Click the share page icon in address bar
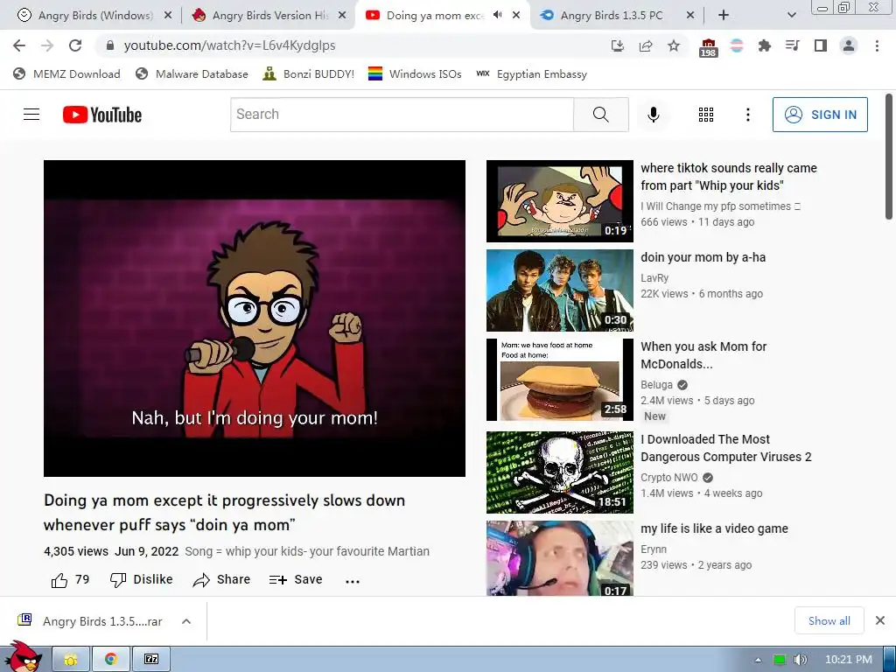Image resolution: width=896 pixels, height=672 pixels. coord(646,45)
